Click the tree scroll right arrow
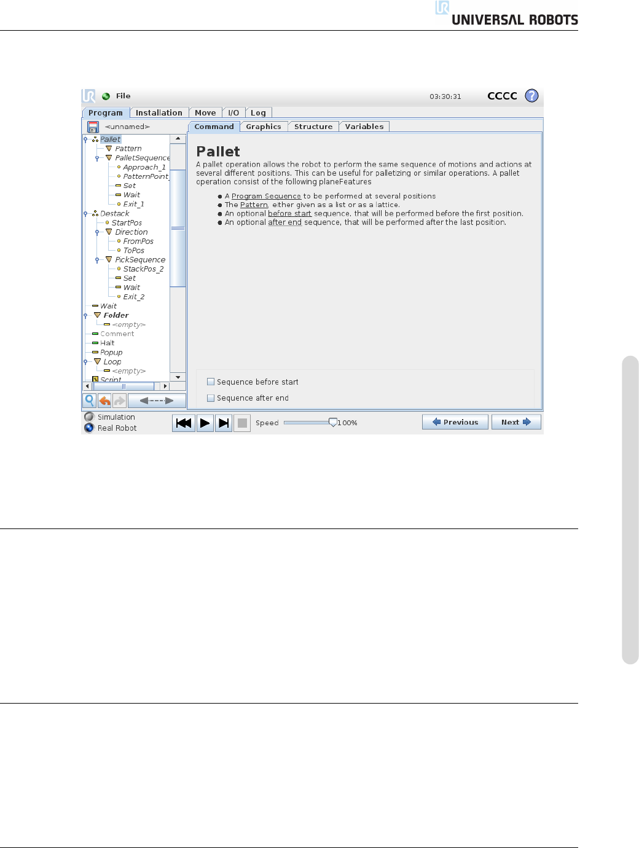This screenshot has width=639, height=848. (x=165, y=387)
